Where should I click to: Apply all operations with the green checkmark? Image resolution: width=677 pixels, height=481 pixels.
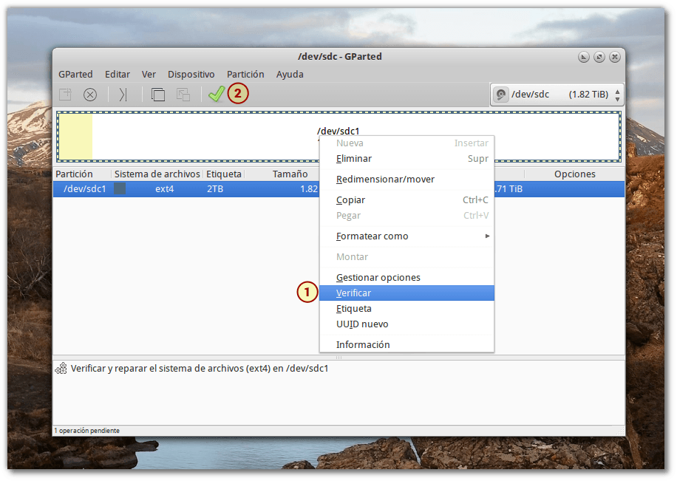click(216, 94)
